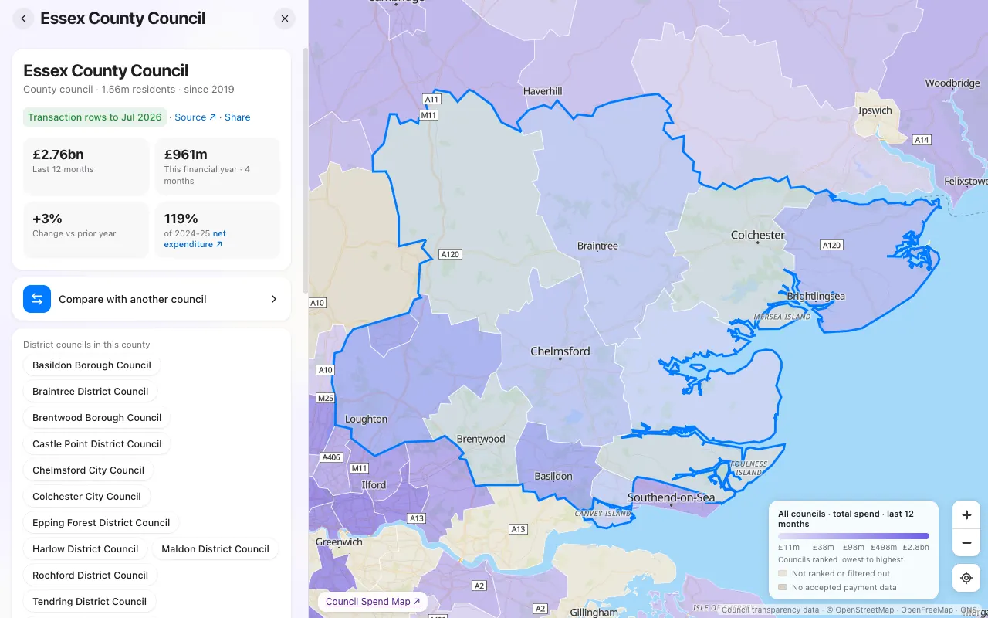
Task: Select Basildon Borough Council chip
Action: (x=92, y=365)
